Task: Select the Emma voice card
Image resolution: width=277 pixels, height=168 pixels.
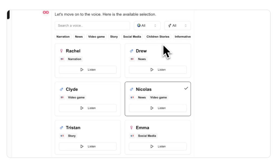Action: 158,137
